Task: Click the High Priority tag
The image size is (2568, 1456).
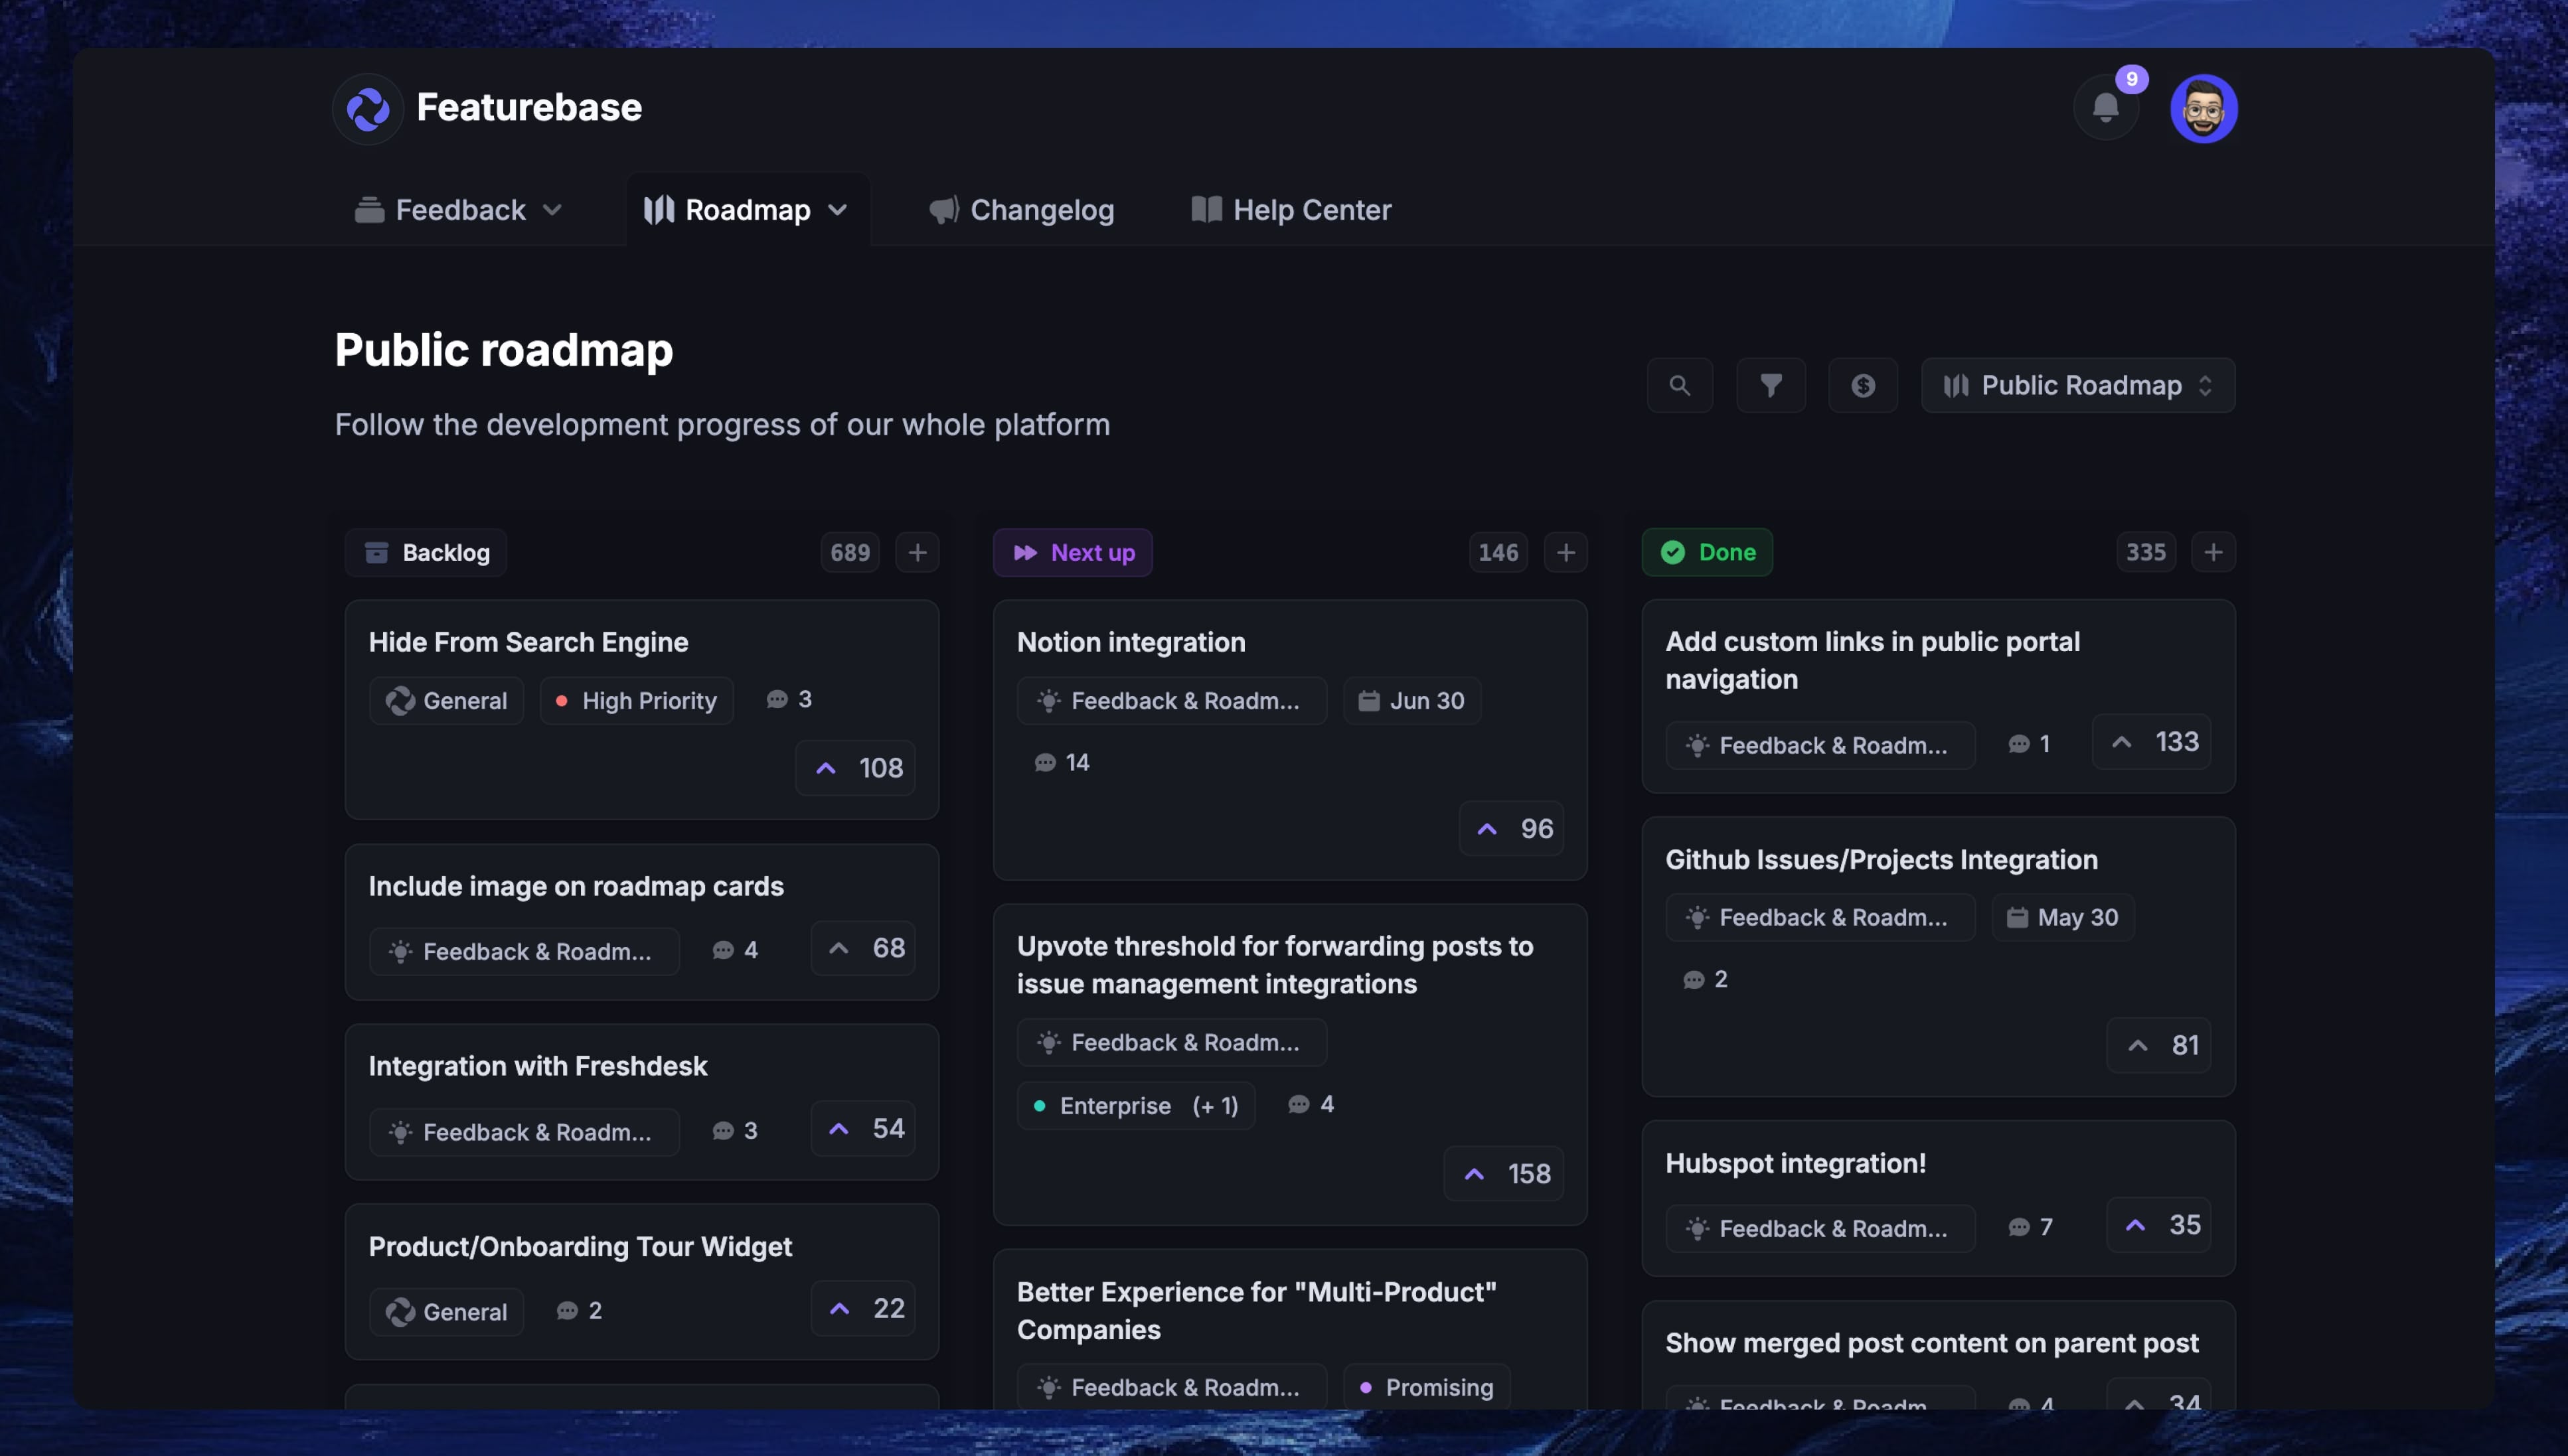Action: 636,701
